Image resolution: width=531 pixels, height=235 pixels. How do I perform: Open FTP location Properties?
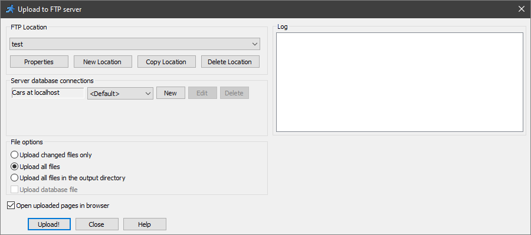39,62
